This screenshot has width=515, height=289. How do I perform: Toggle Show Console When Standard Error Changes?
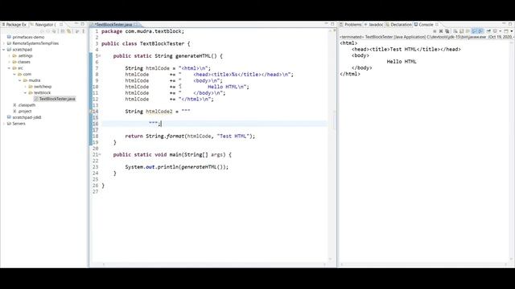480,31
